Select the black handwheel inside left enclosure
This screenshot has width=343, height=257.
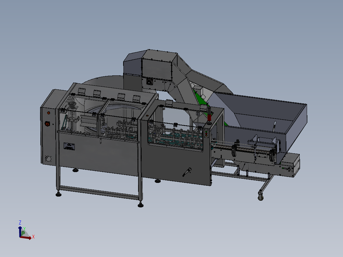72,103
